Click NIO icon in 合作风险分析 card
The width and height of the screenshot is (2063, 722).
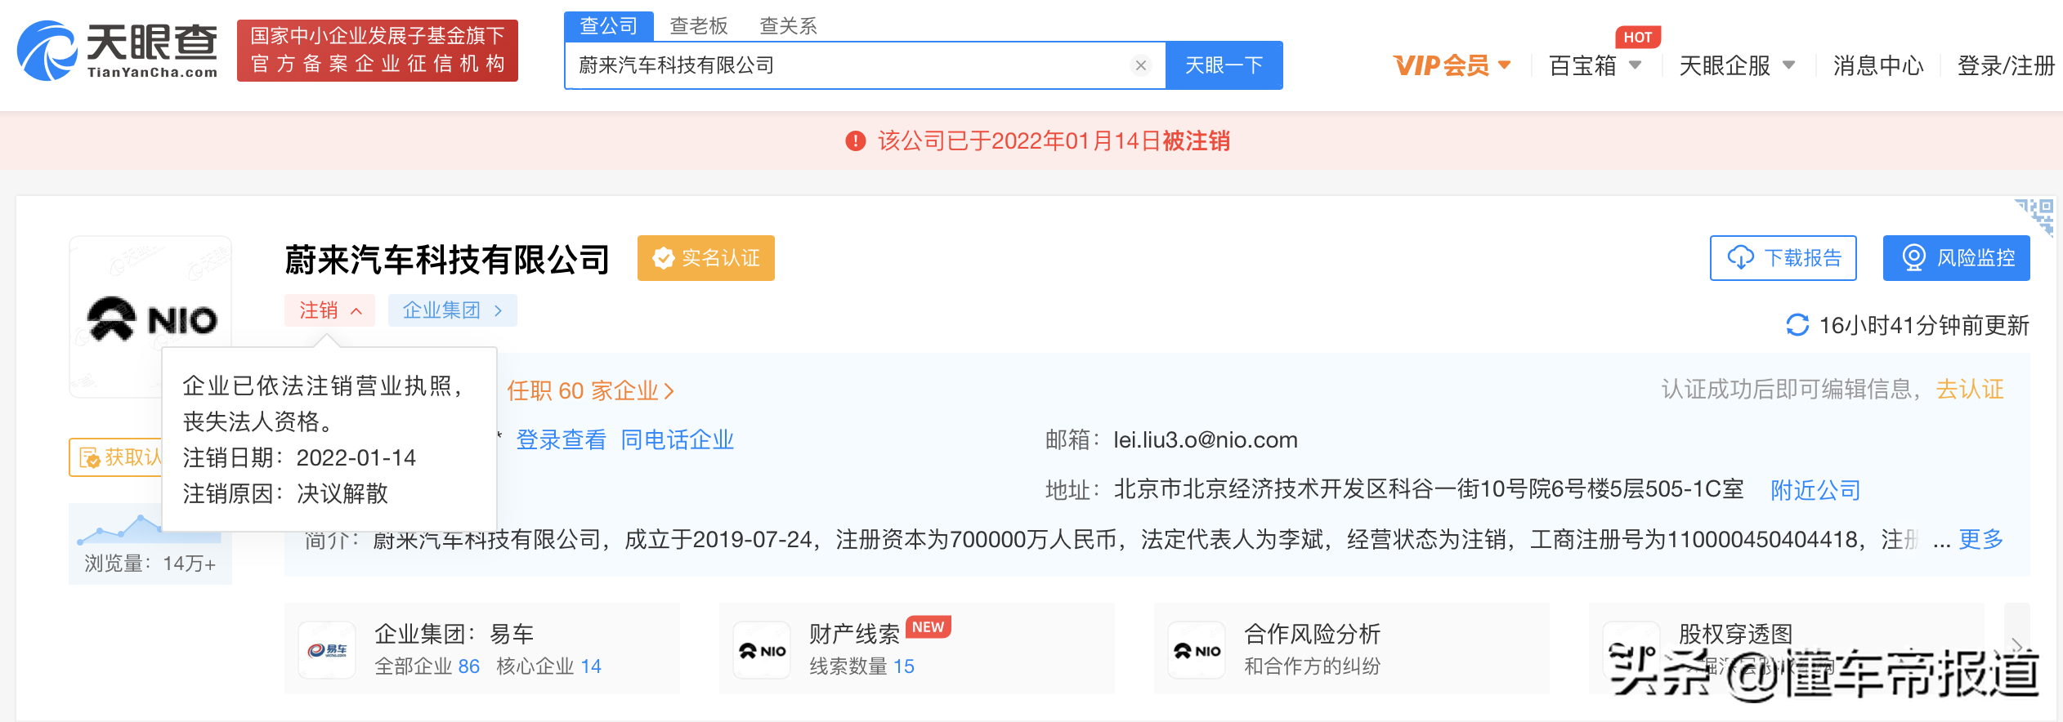click(1197, 650)
